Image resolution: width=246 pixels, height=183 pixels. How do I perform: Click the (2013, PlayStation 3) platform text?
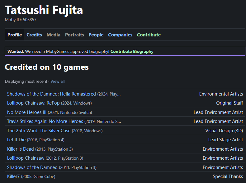(54, 149)
